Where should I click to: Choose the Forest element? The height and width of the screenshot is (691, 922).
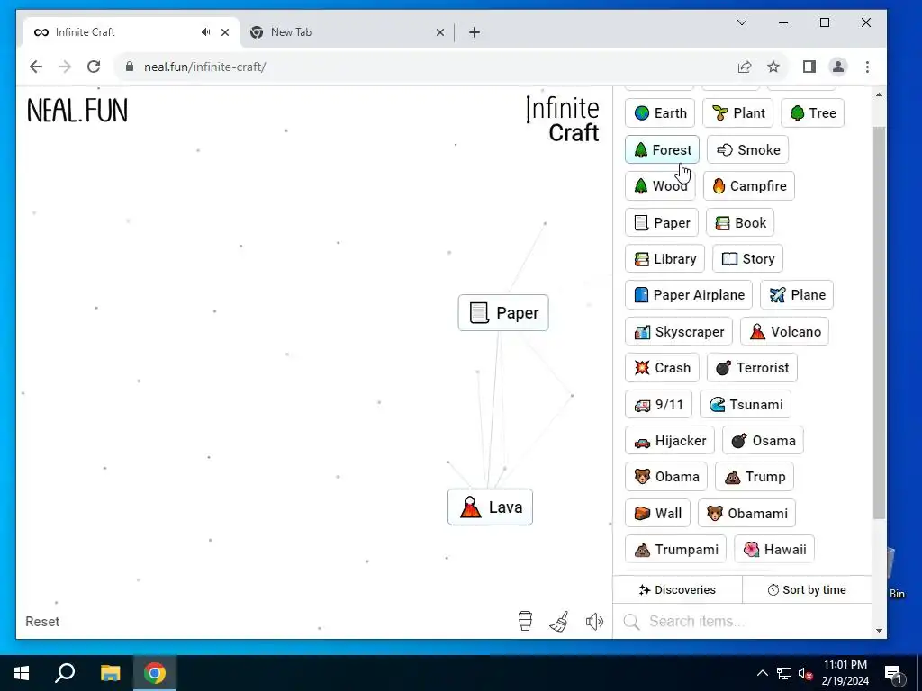coord(662,150)
